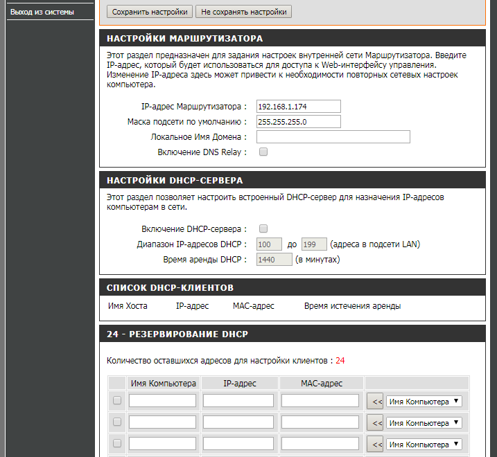Image resolution: width=497 pixels, height=457 pixels.
Task: Click the Сохранить настройки button
Action: (150, 12)
